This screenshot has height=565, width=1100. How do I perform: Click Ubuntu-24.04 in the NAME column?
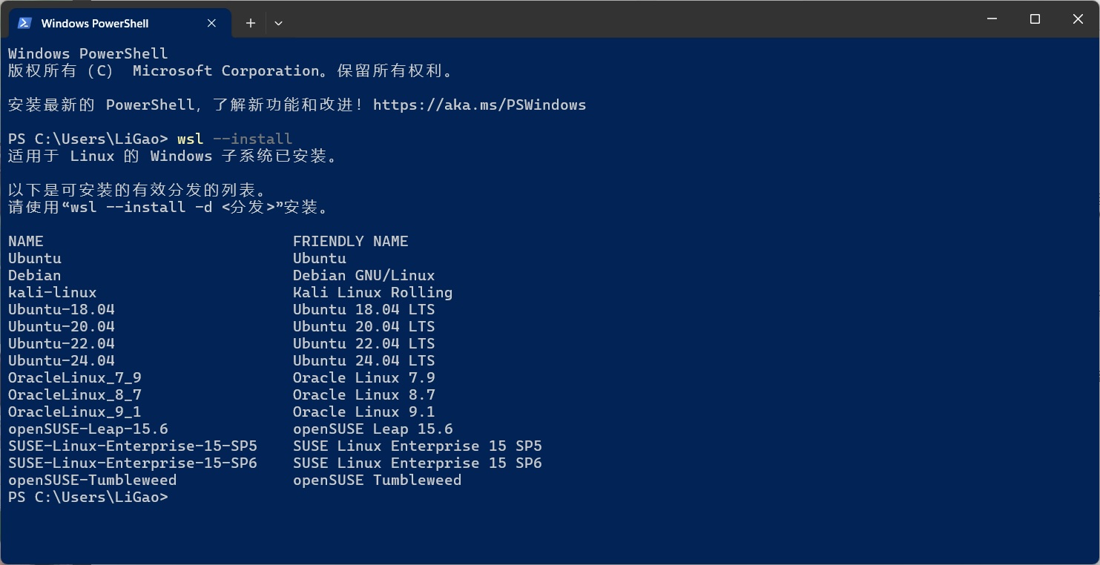pyautogui.click(x=62, y=361)
